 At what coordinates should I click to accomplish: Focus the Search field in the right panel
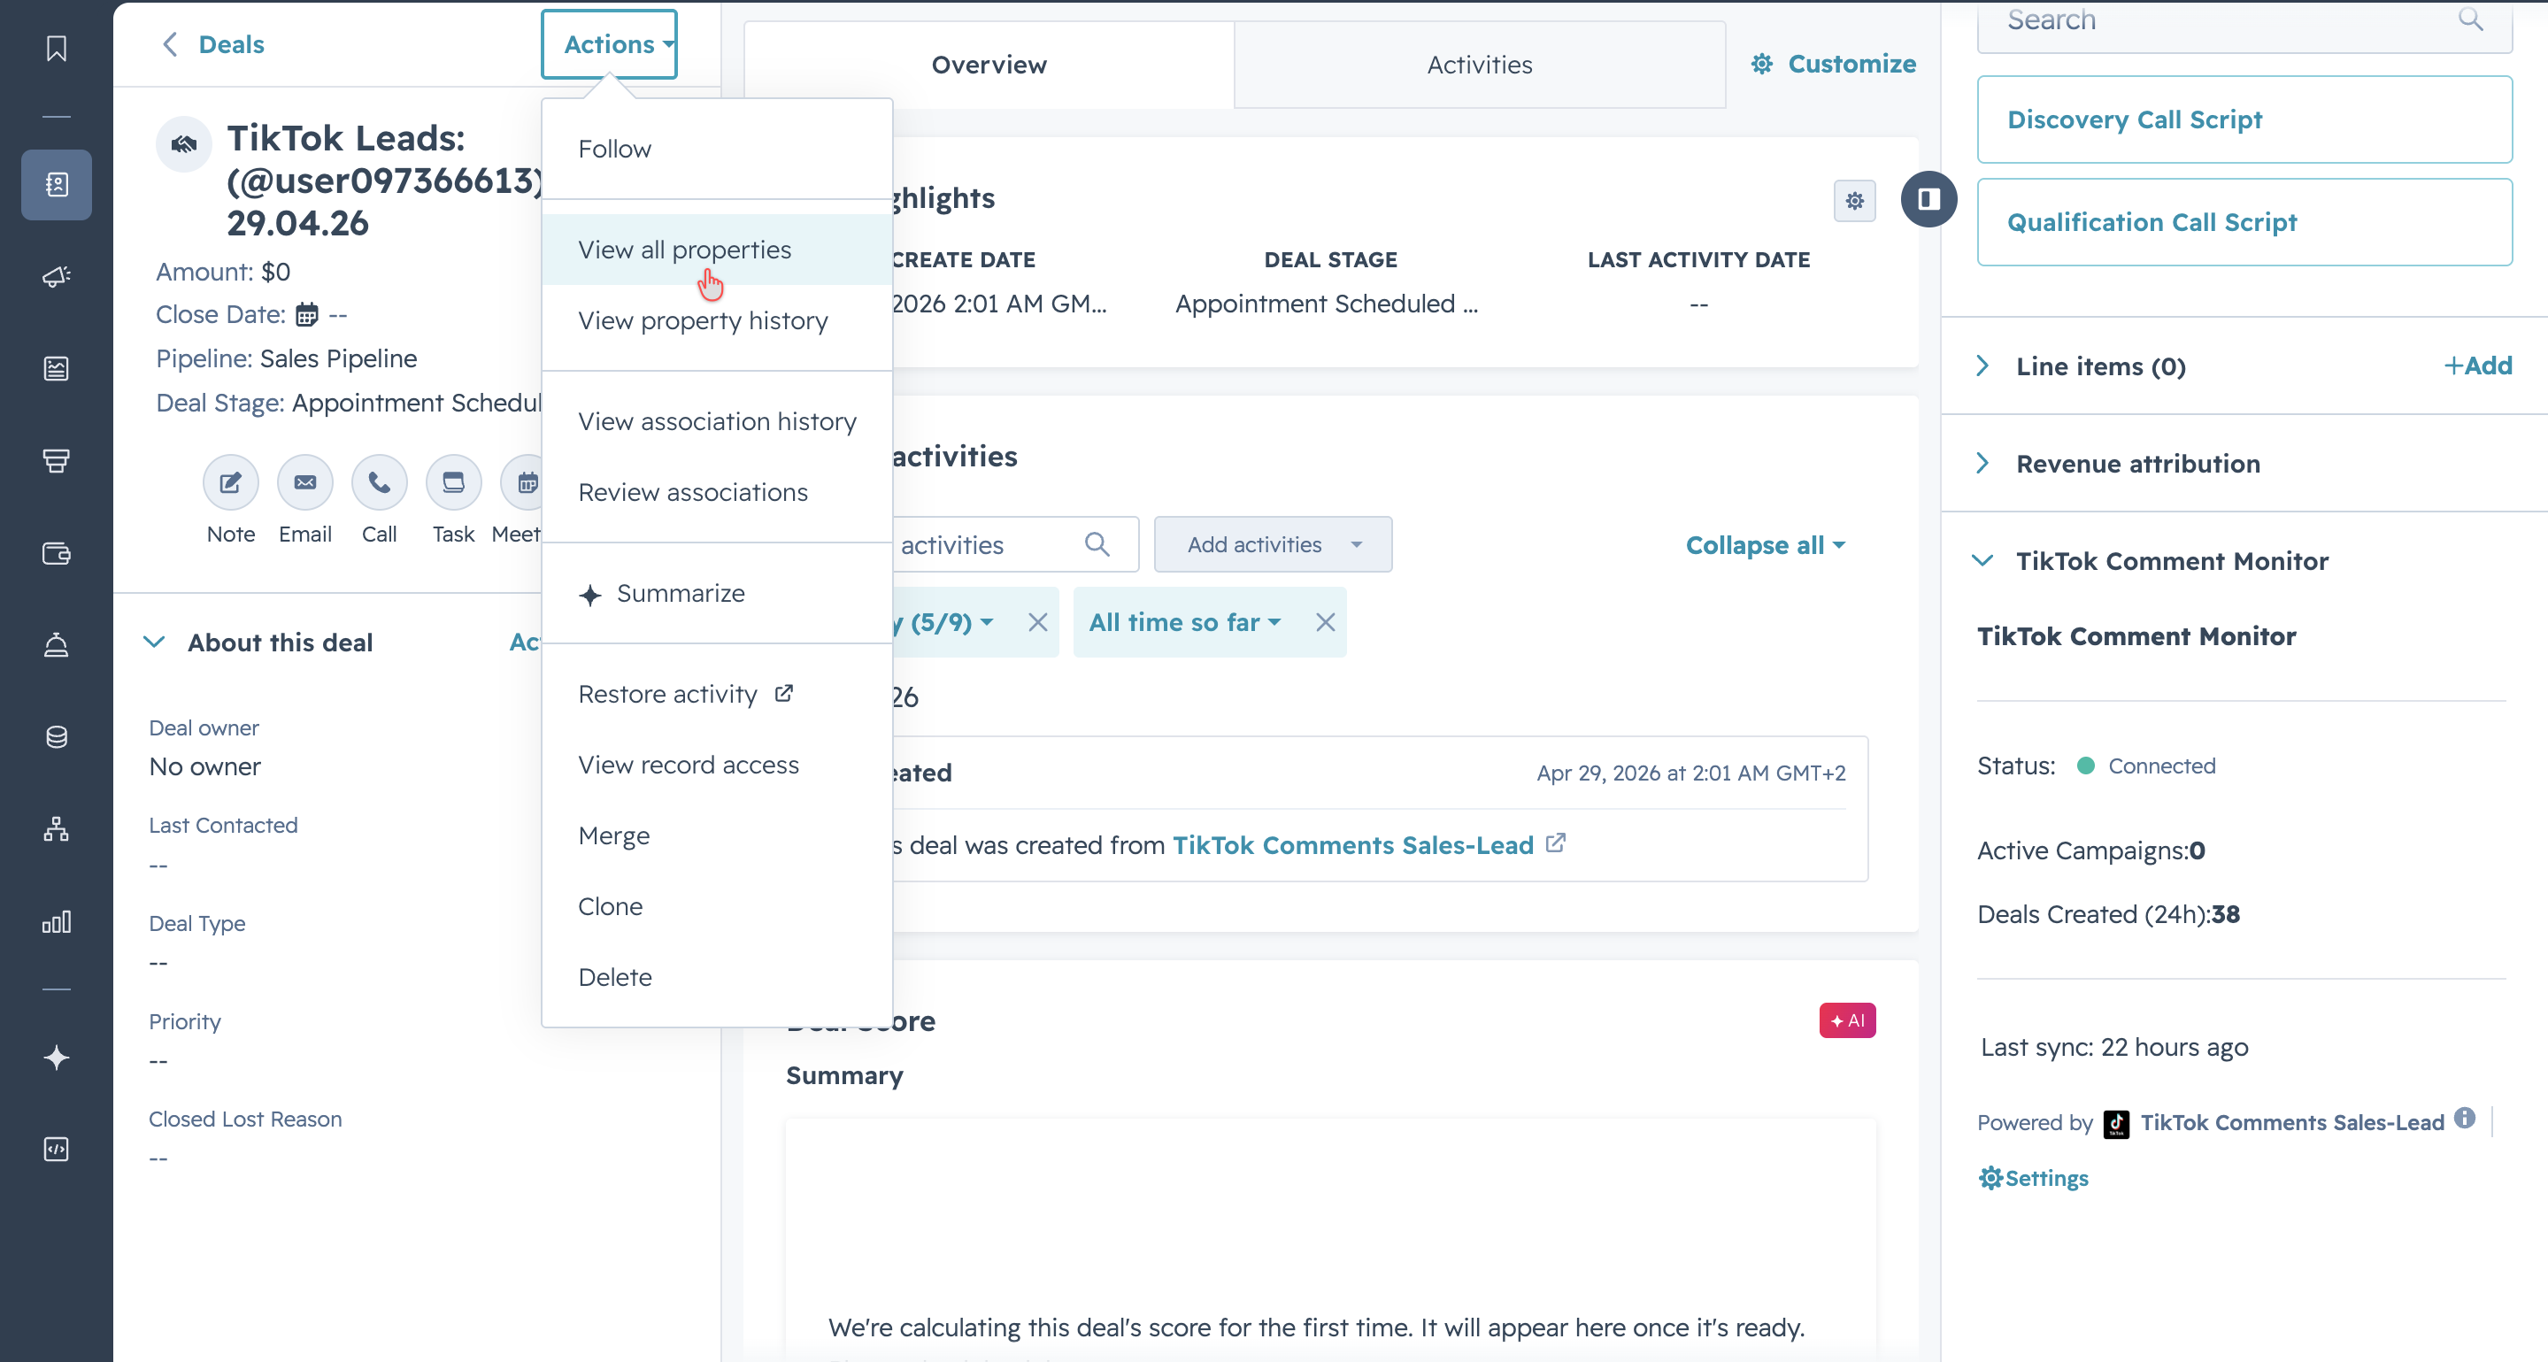(2244, 24)
